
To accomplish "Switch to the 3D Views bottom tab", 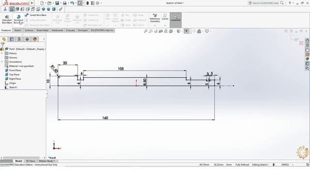I will point(31,161).
